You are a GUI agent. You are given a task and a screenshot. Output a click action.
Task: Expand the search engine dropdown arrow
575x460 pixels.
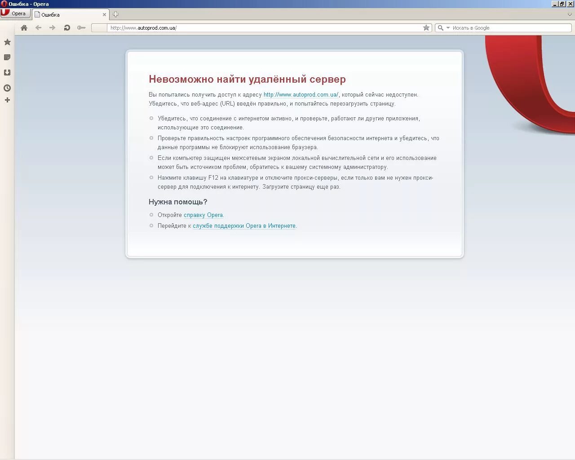[x=448, y=28]
